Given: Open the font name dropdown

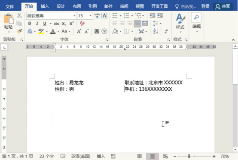Looking at the screenshot, I should [74, 16].
